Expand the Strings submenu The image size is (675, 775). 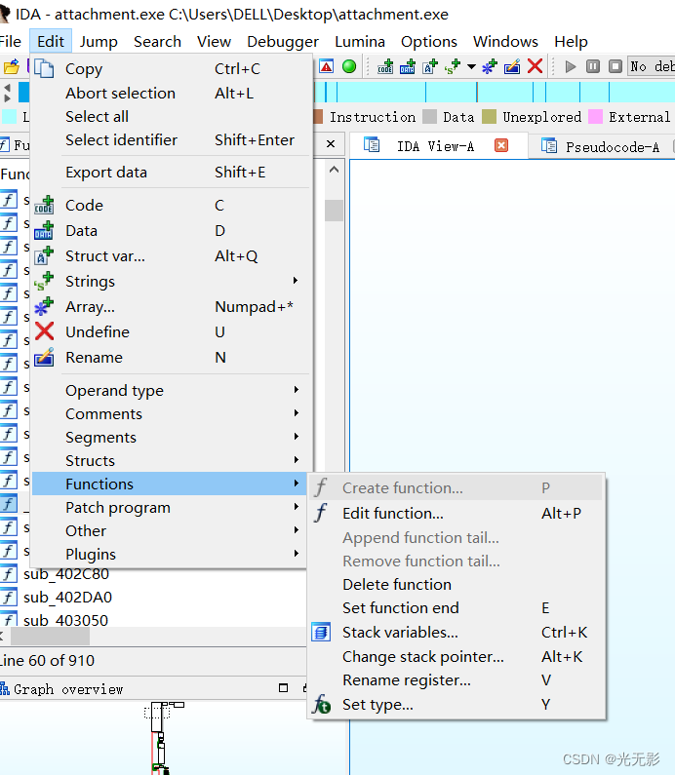point(170,281)
